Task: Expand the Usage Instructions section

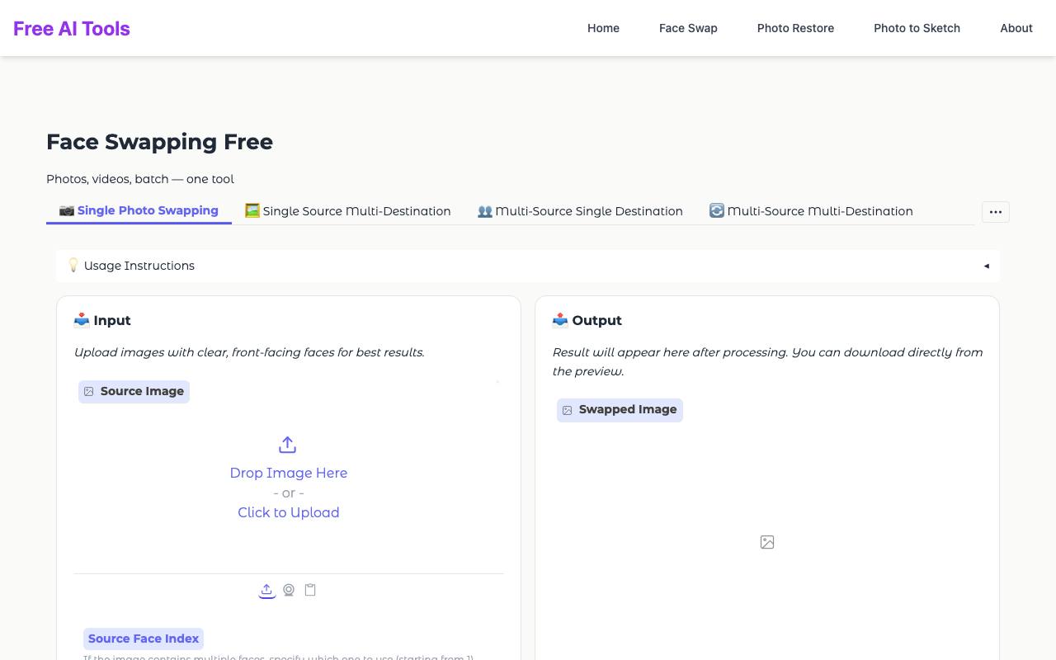Action: [528, 266]
